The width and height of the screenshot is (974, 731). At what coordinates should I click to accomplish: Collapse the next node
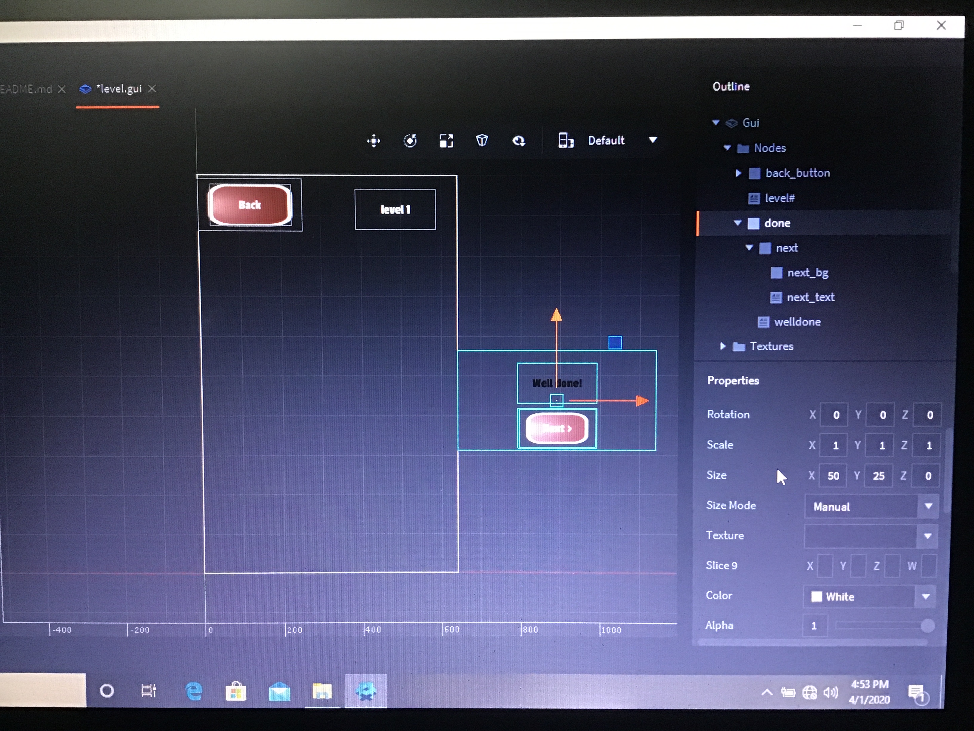tap(749, 248)
